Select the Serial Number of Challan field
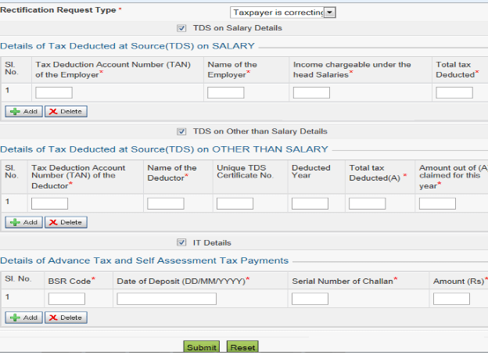 (x=310, y=299)
